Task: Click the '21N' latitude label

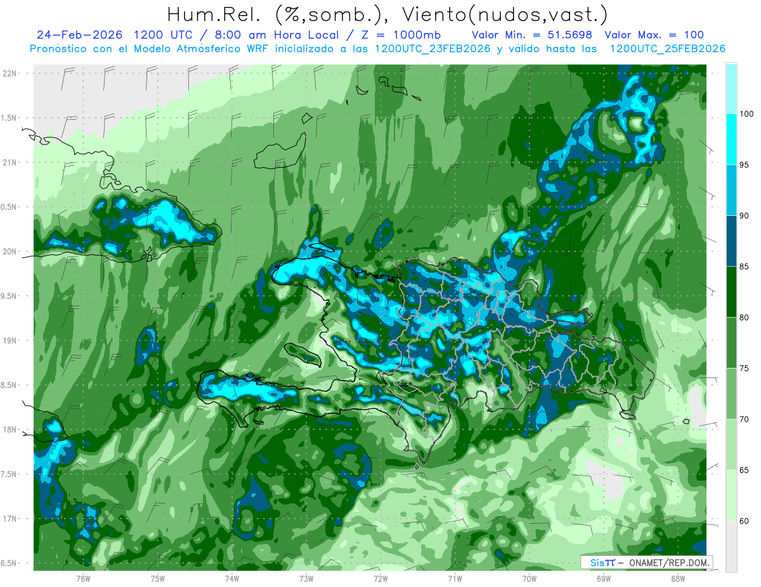Action: tap(9, 162)
